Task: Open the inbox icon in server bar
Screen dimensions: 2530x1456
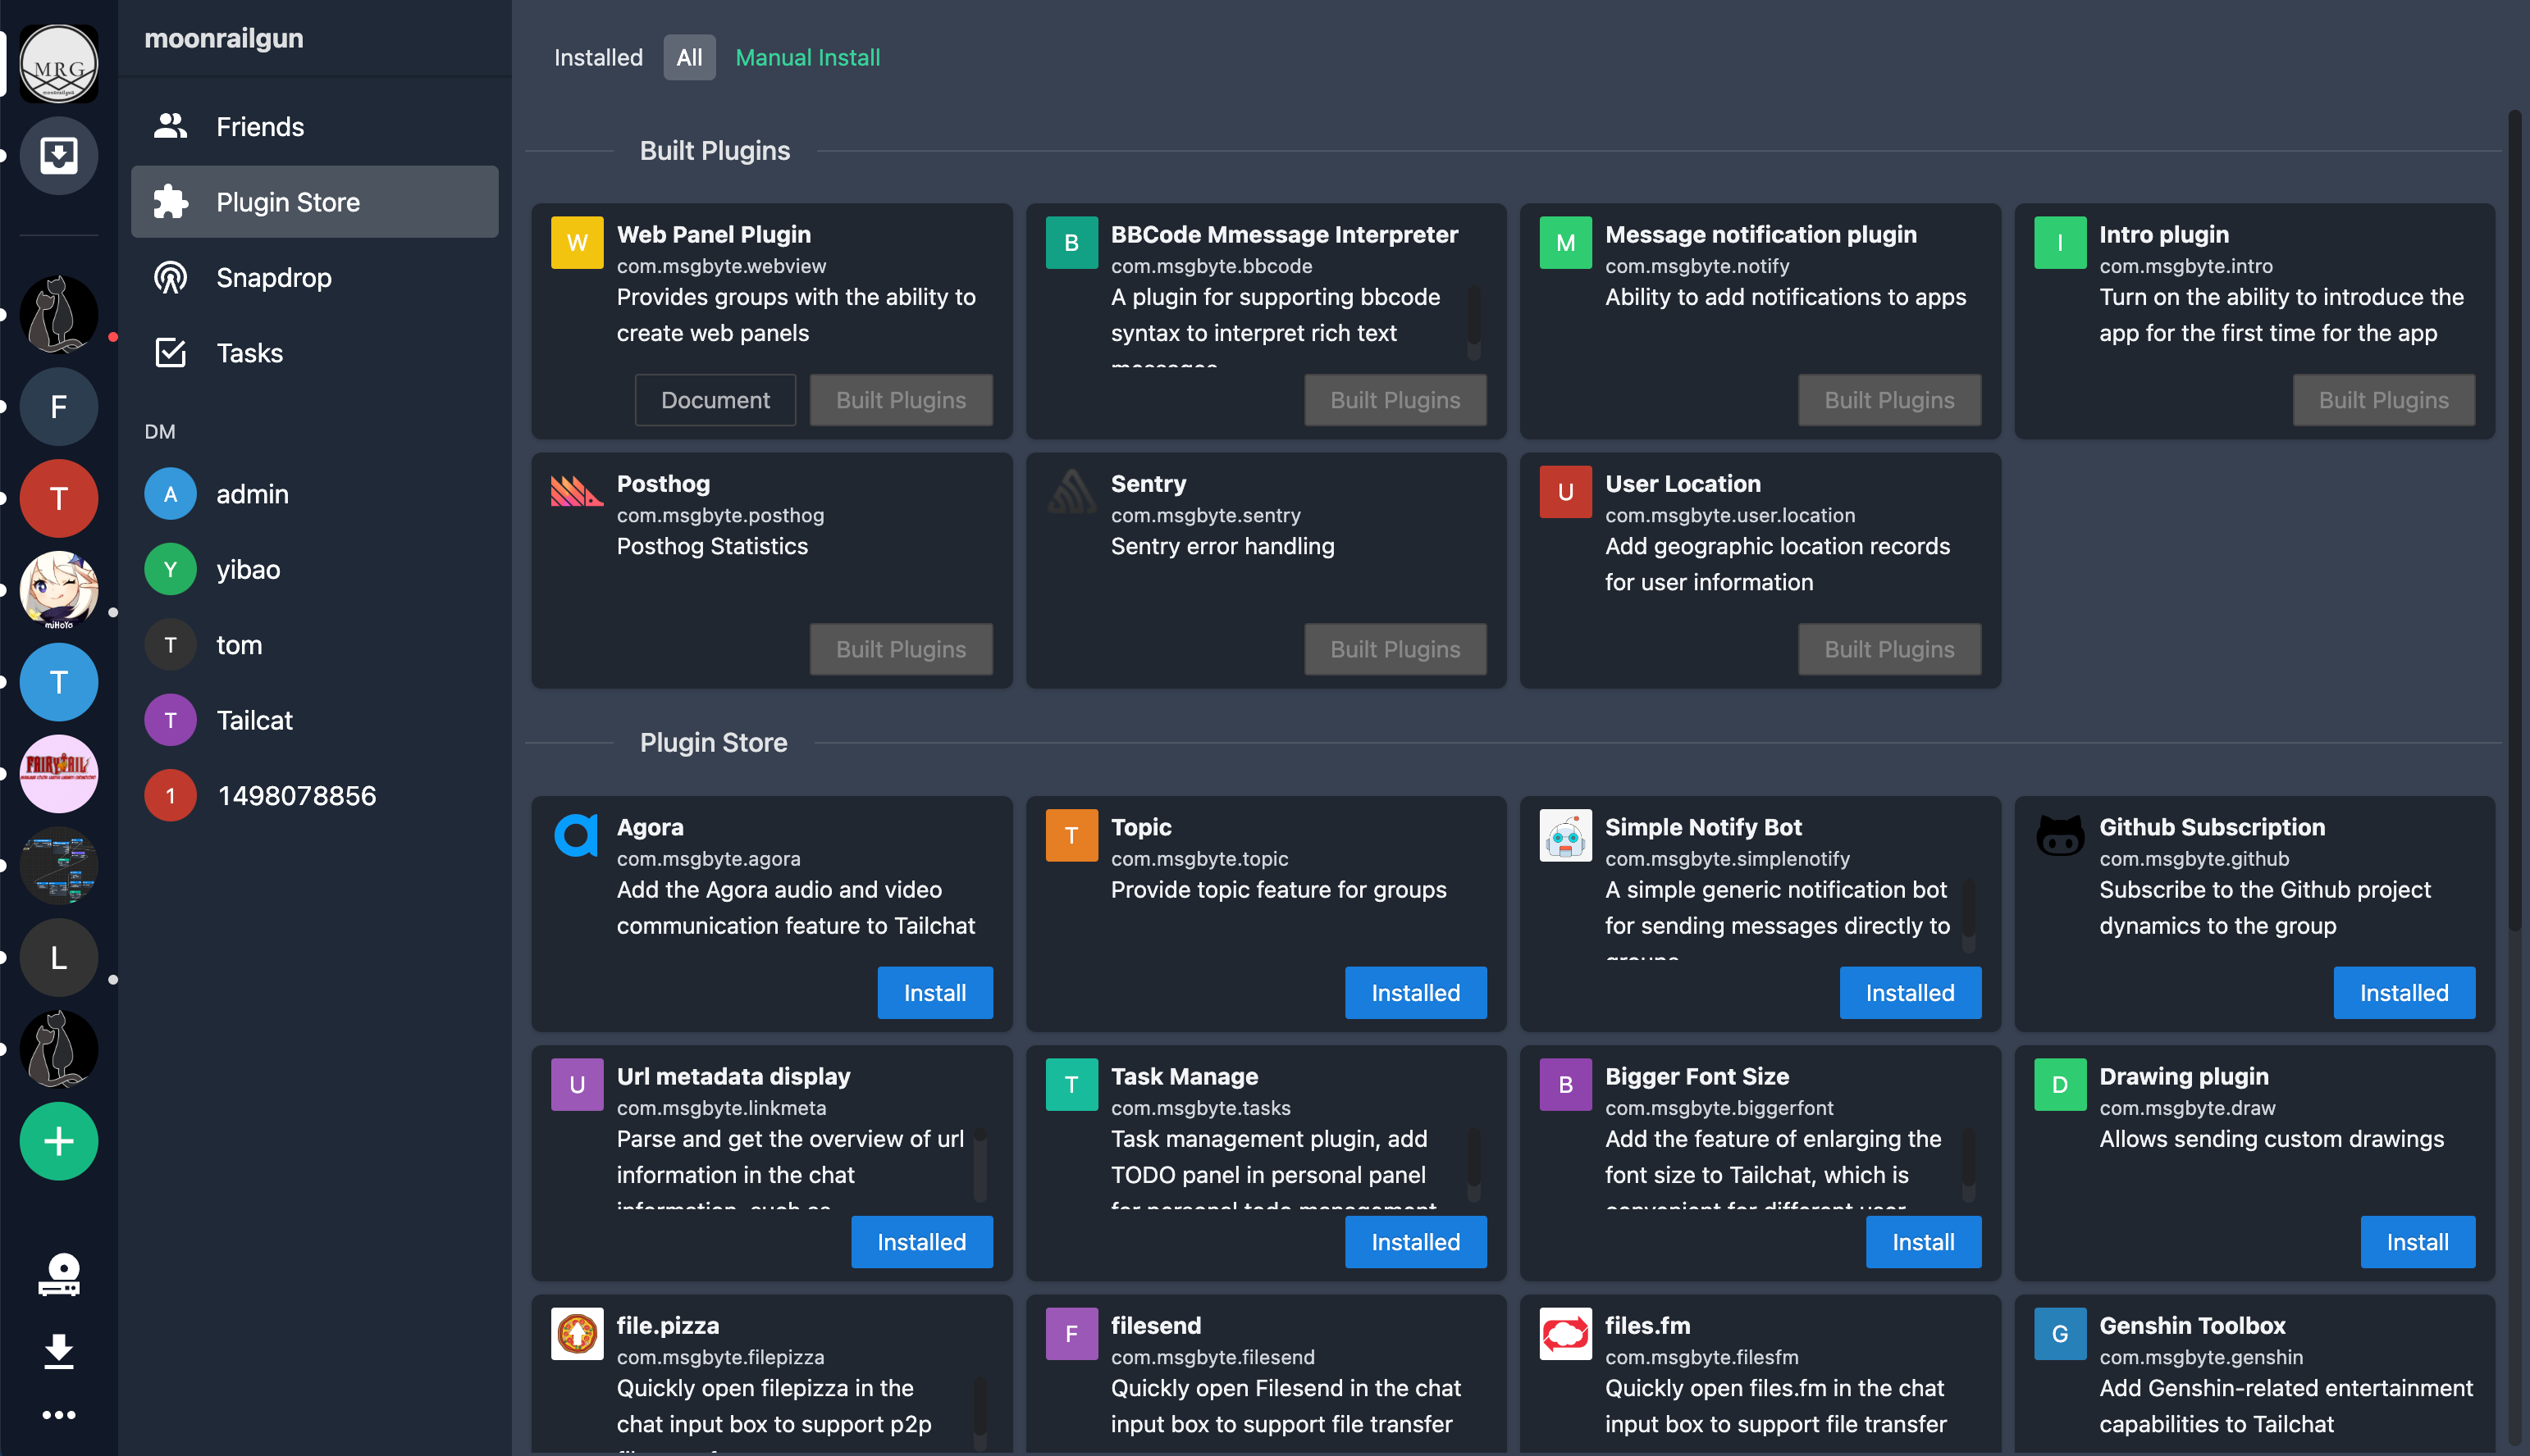Action: 59,155
